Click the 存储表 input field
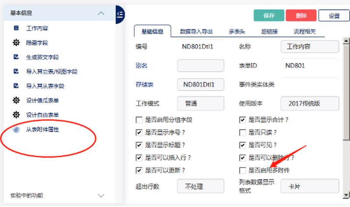Image resolution: width=350 pixels, height=207 pixels. pos(200,84)
